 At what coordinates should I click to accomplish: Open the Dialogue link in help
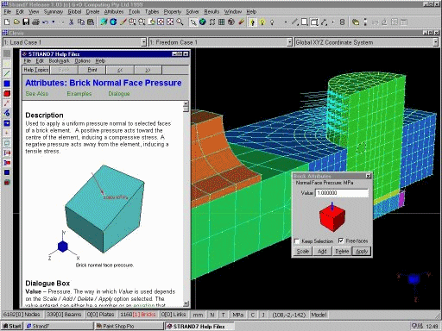[x=119, y=94]
